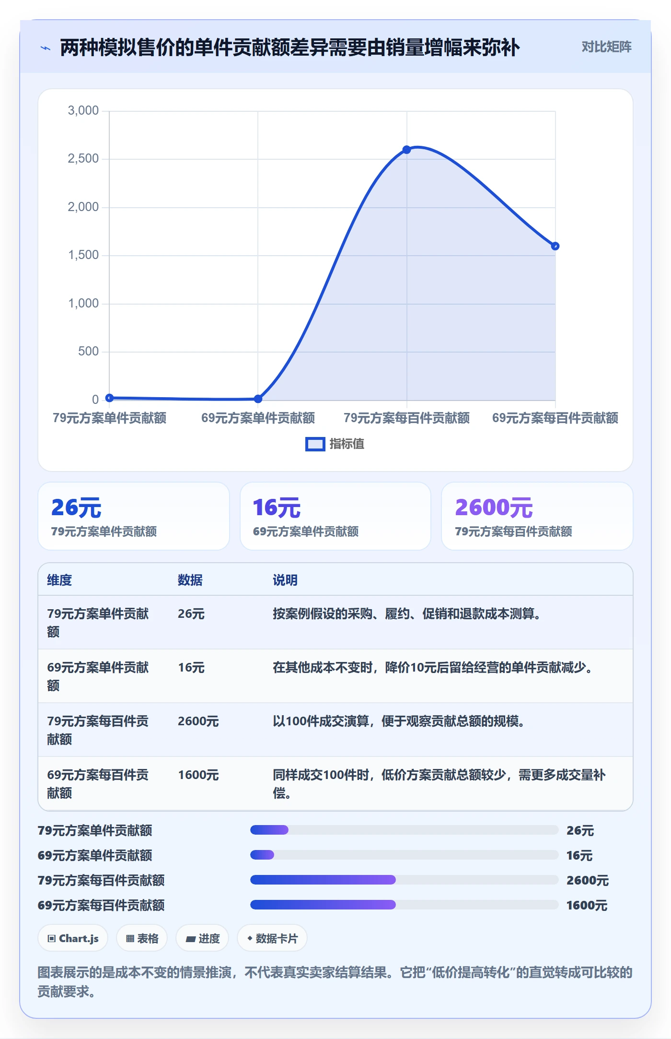Select the Chart.js tag chip
This screenshot has height=1039, width=671.
(x=73, y=938)
